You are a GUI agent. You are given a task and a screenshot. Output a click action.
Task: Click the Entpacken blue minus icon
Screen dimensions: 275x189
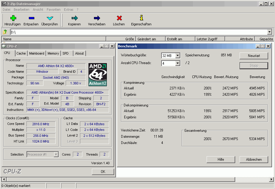[x=32, y=18]
